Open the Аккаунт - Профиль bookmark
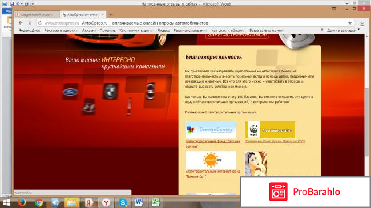 99,31
